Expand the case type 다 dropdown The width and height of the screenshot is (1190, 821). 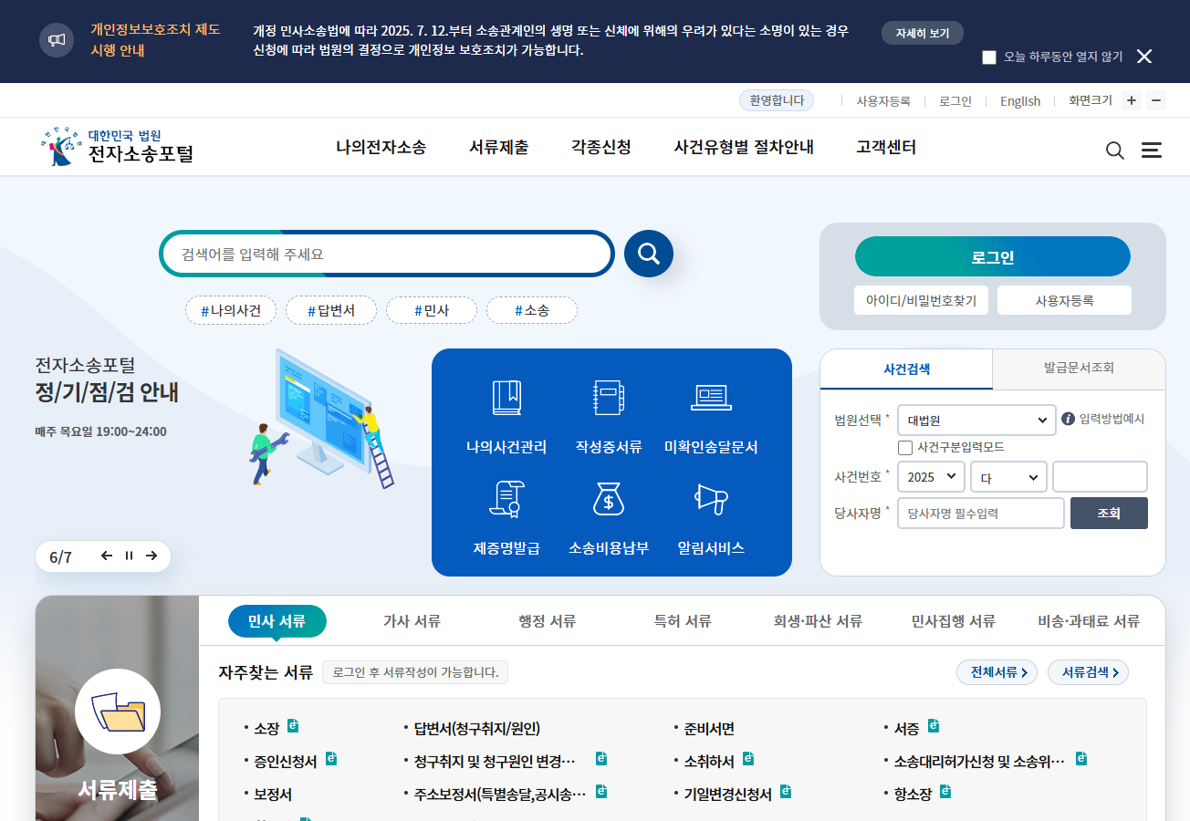click(1008, 476)
